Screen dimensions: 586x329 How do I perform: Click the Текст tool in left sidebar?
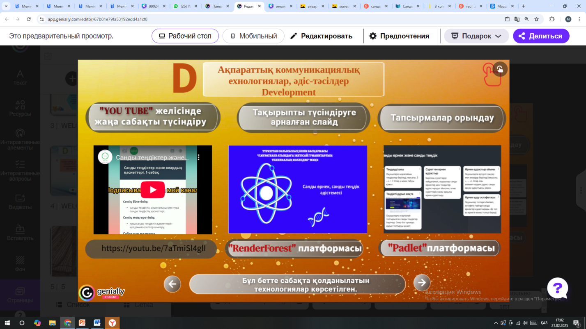pos(20,77)
